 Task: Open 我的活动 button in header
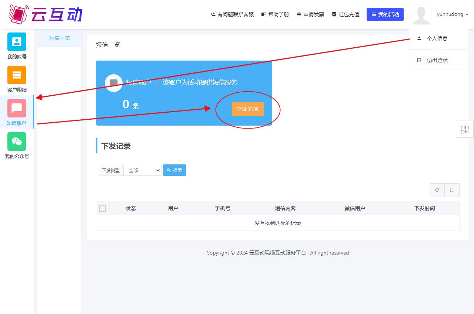385,14
